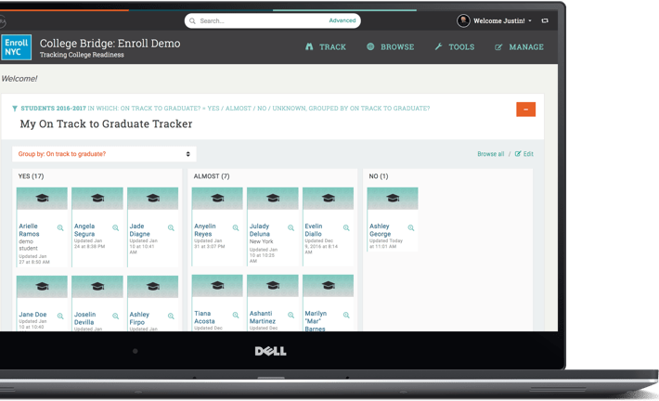This screenshot has width=659, height=401.
Task: Click the magnifier icon on Angela Segura card
Action: point(116,227)
